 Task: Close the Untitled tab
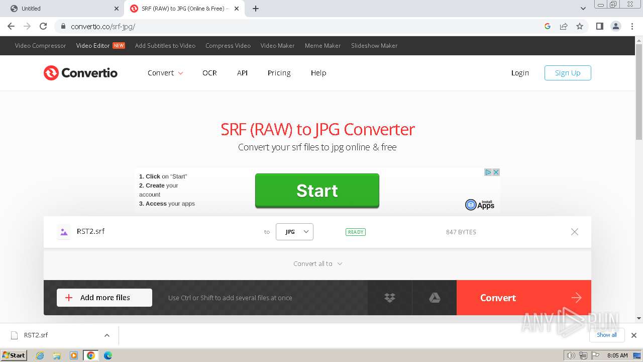coord(117,9)
